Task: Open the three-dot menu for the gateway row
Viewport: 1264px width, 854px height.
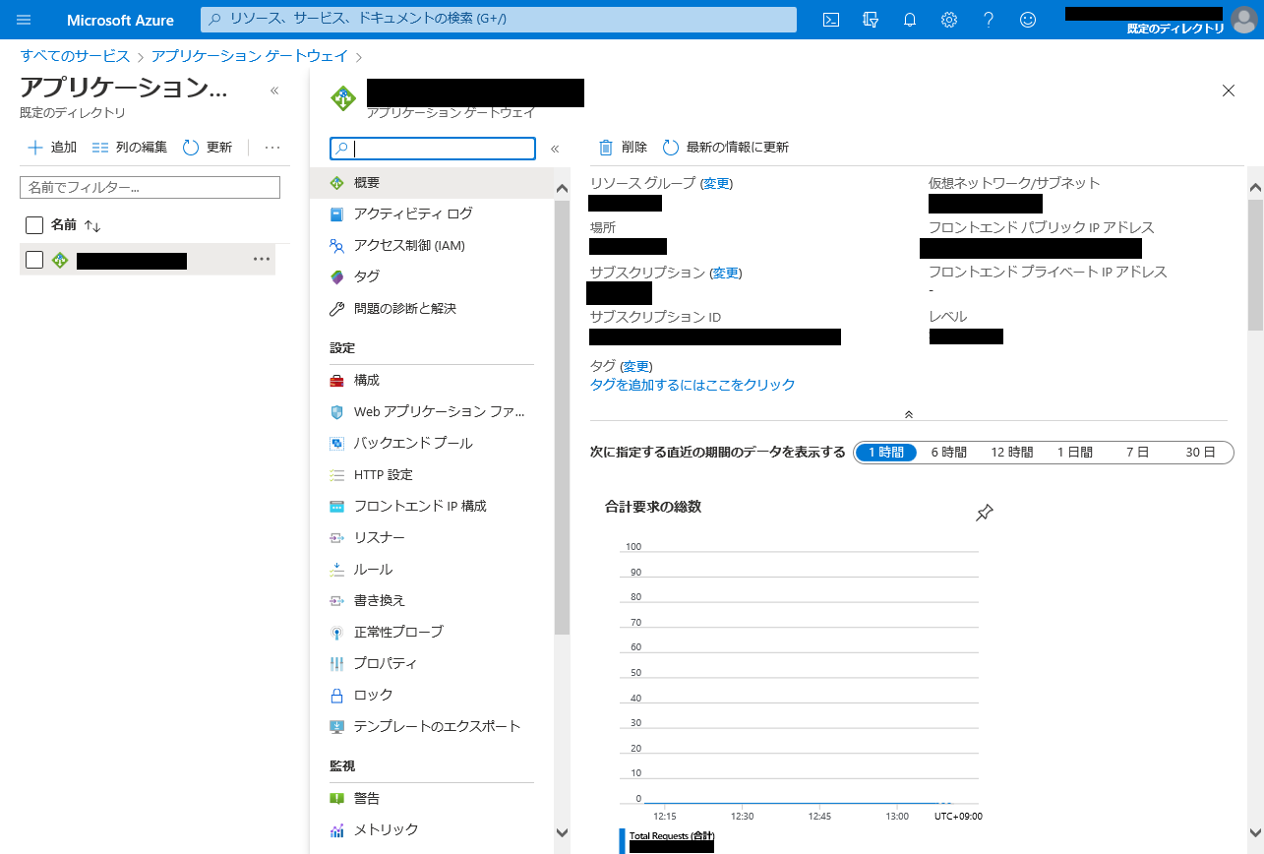Action: [261, 260]
